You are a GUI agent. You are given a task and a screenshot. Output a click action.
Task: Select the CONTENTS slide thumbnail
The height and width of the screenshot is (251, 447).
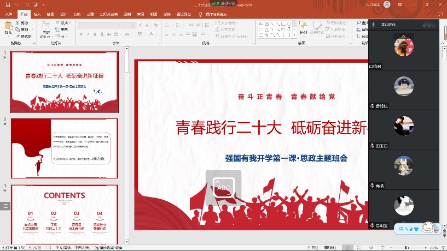tap(64, 214)
